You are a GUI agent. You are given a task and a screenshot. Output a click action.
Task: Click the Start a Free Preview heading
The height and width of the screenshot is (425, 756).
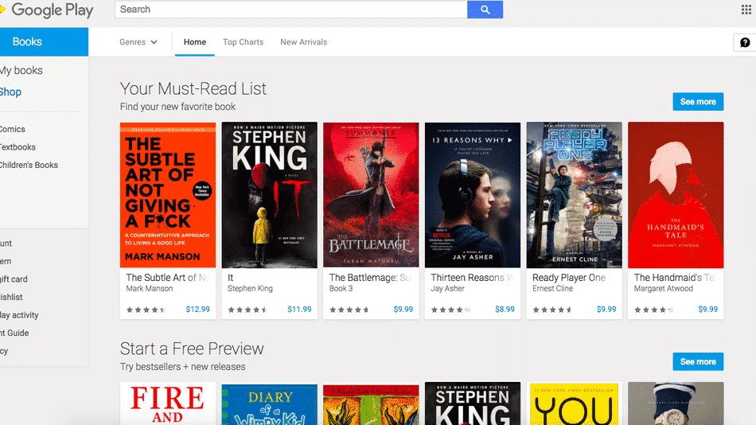[192, 349]
